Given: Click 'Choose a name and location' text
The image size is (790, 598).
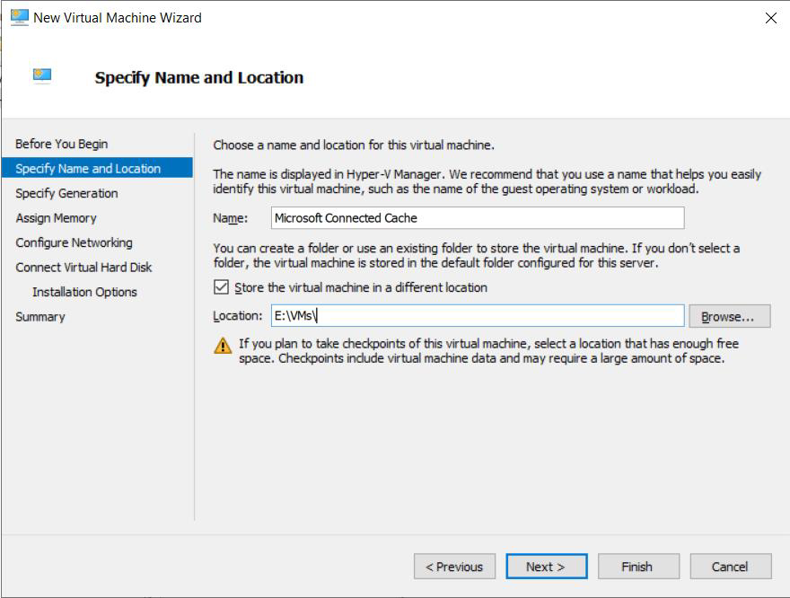Looking at the screenshot, I should [354, 145].
